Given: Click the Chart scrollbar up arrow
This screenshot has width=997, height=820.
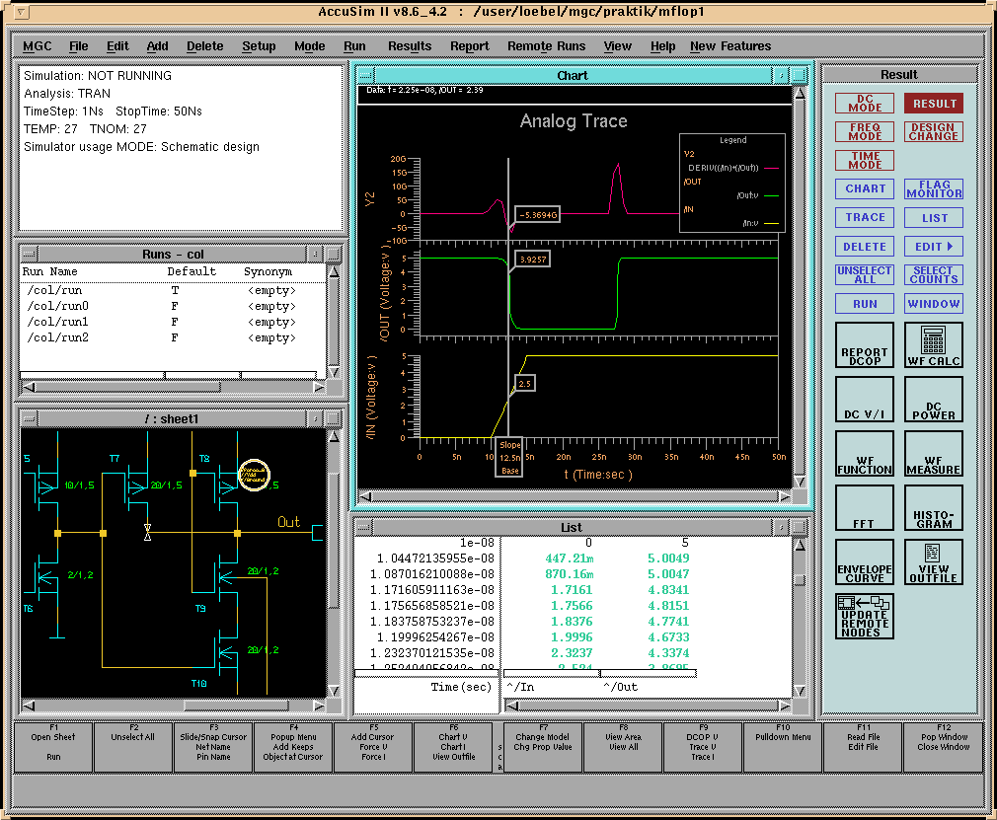Looking at the screenshot, I should 800,93.
